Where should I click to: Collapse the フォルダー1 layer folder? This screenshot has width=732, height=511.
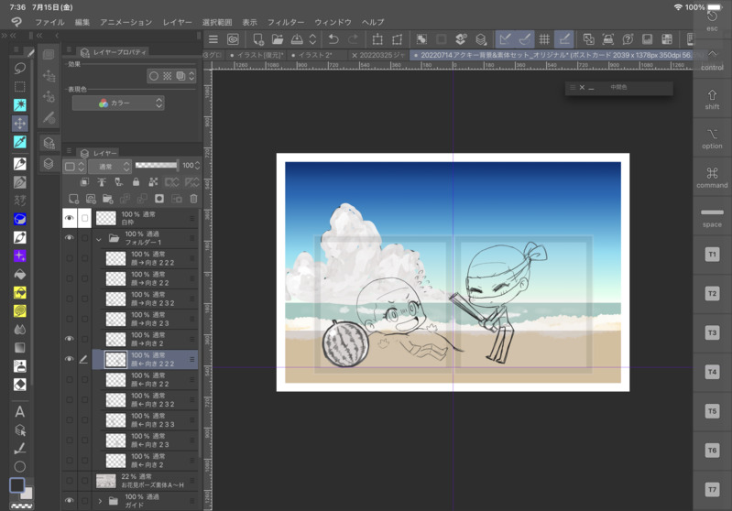coord(99,239)
